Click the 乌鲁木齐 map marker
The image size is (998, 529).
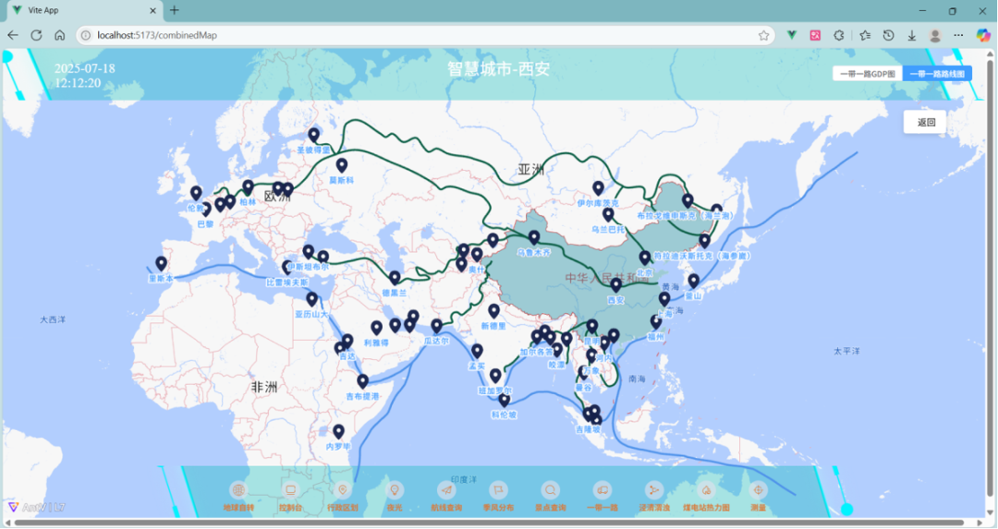tap(534, 237)
